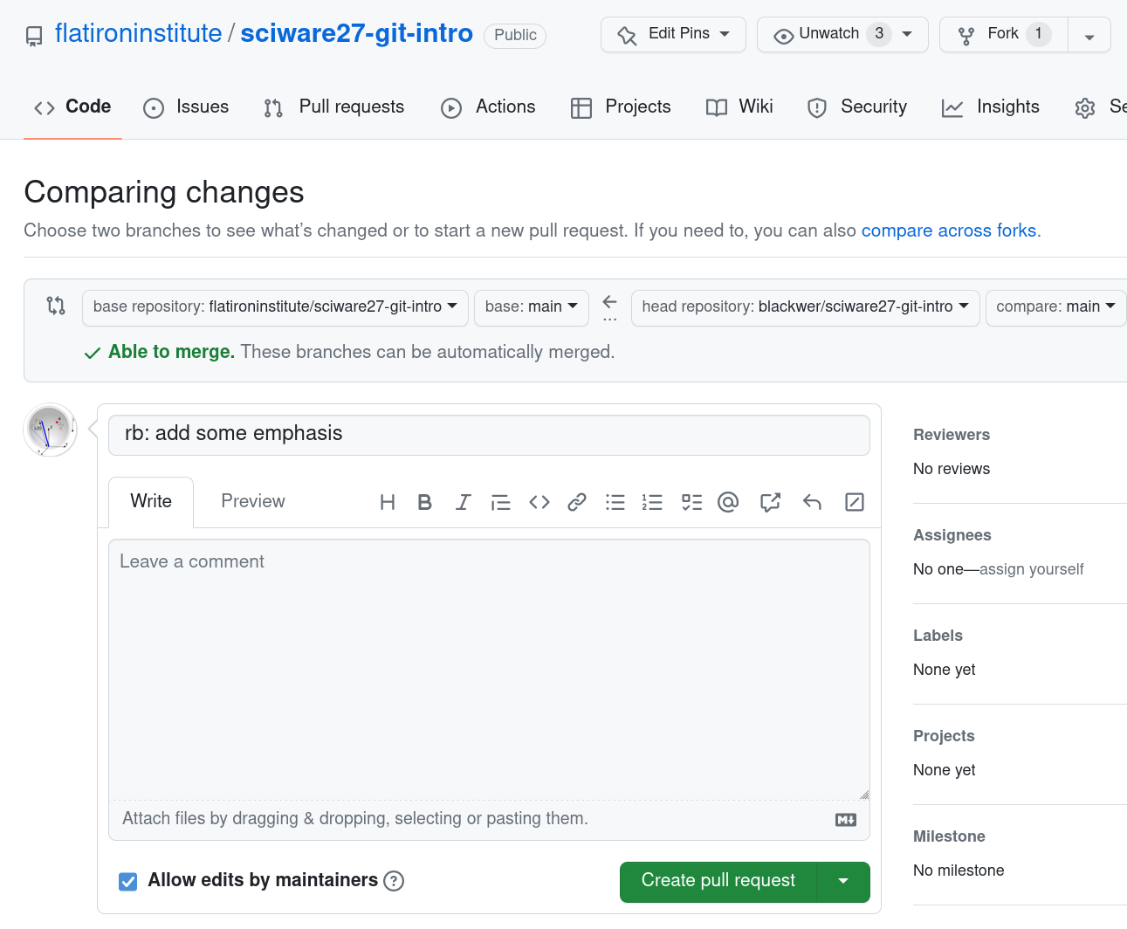Click the Leave a comment text area
This screenshot has width=1127, height=929.
coord(489,670)
